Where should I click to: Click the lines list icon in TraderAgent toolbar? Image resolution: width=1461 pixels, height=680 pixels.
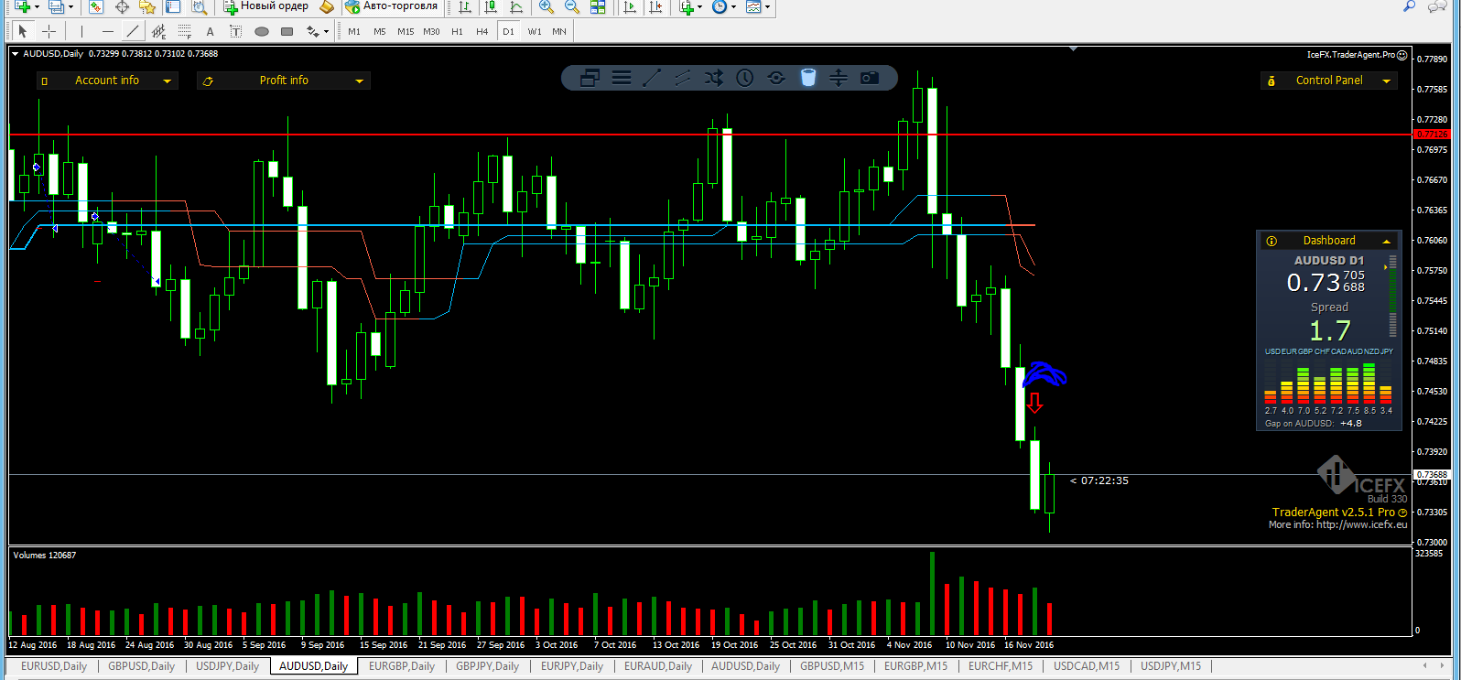(x=622, y=78)
